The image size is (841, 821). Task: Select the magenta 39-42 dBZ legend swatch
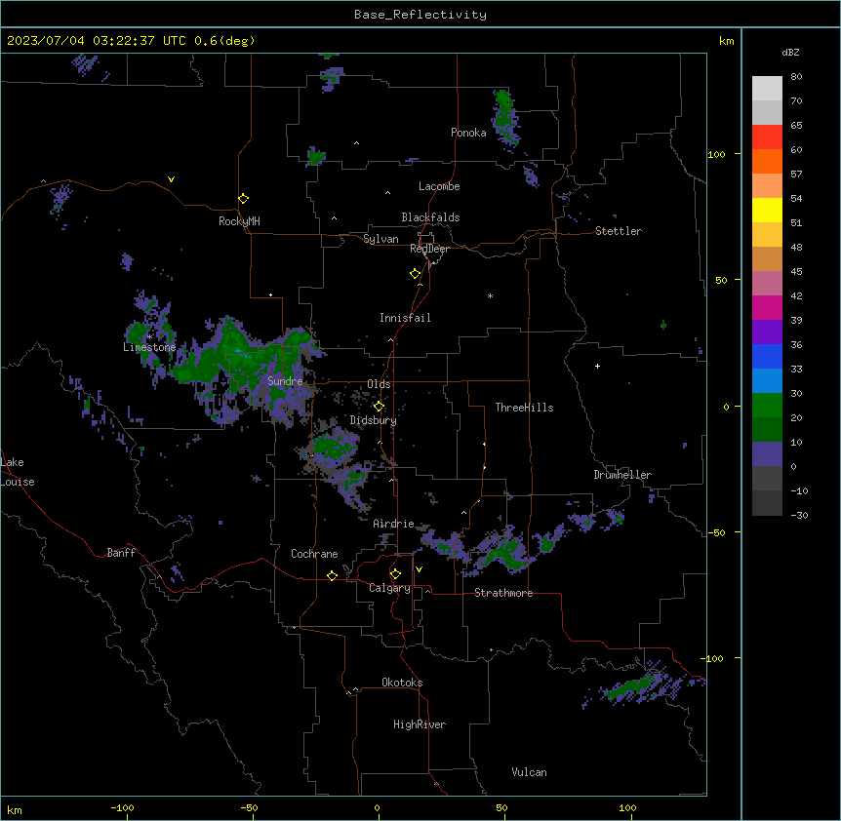pyautogui.click(x=767, y=308)
